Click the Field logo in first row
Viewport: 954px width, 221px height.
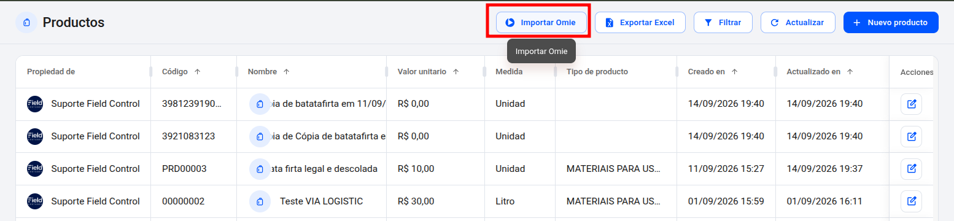pyautogui.click(x=35, y=104)
